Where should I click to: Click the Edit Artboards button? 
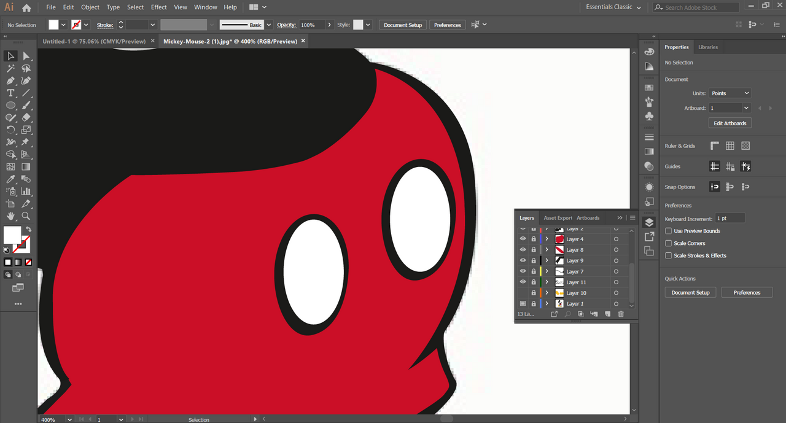click(730, 123)
